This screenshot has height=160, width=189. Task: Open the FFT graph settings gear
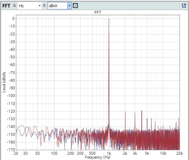75,6
